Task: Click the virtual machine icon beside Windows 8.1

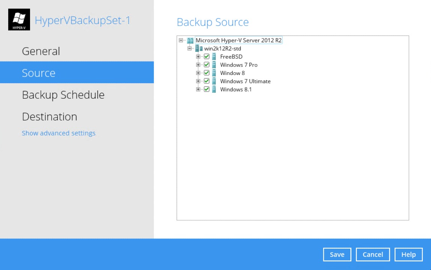Action: [214, 89]
